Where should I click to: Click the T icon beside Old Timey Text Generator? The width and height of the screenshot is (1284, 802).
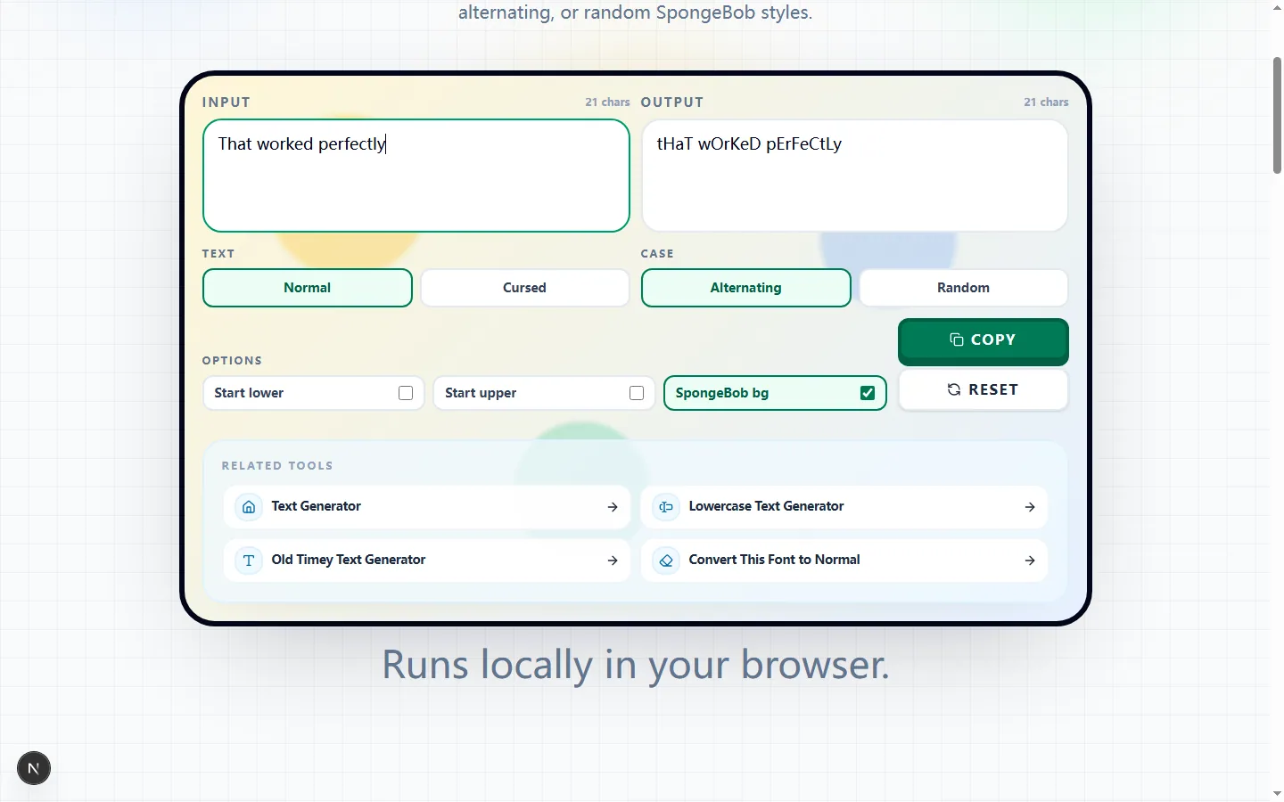coord(249,561)
